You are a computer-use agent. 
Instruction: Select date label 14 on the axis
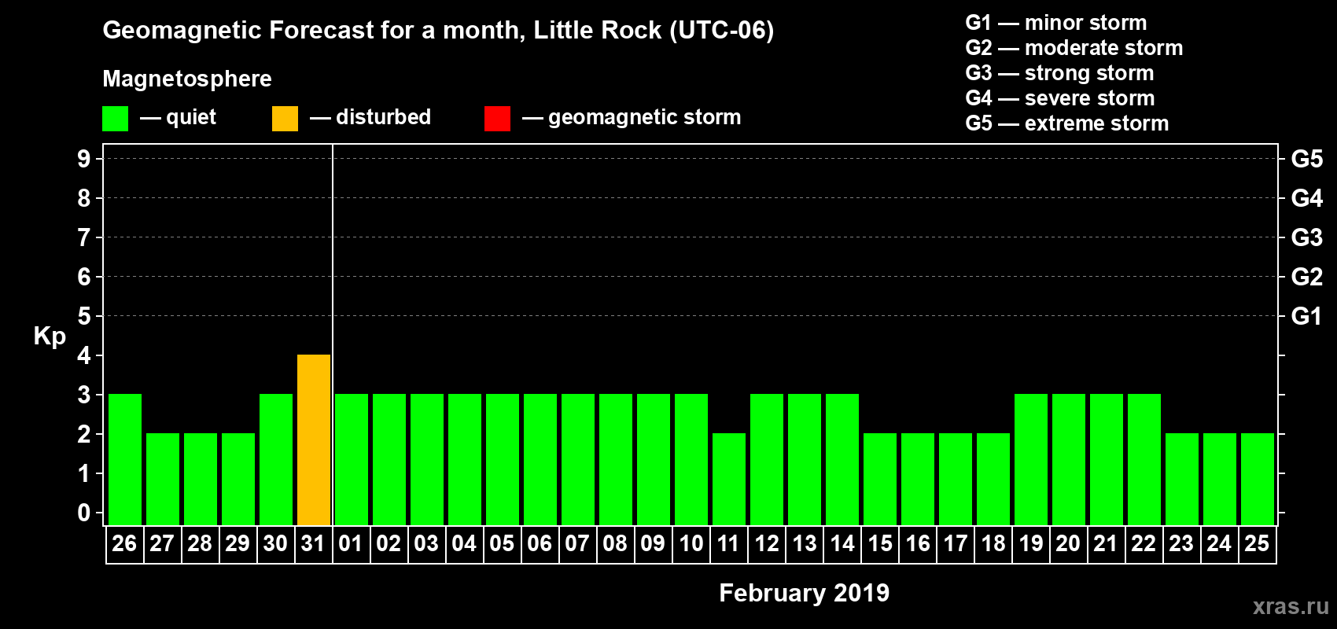pyautogui.click(x=842, y=544)
